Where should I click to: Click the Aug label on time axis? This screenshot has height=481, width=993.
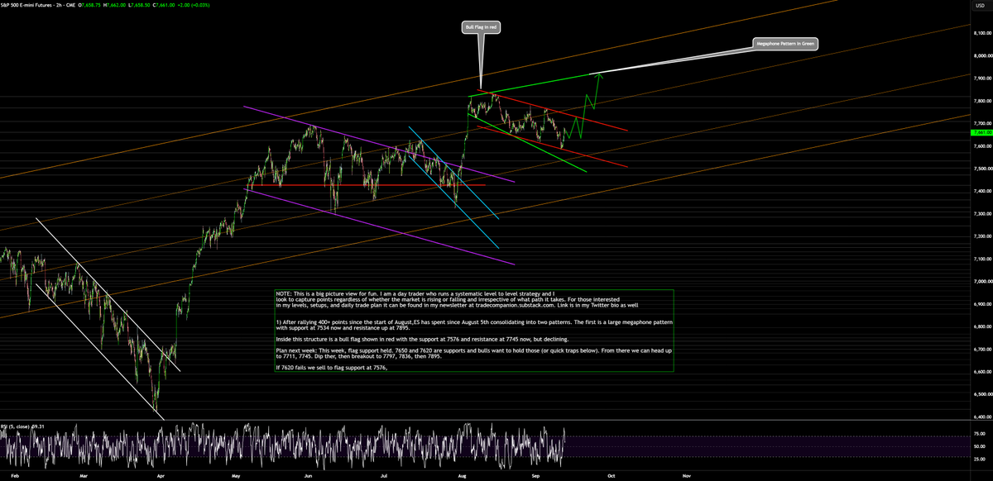(x=461, y=476)
